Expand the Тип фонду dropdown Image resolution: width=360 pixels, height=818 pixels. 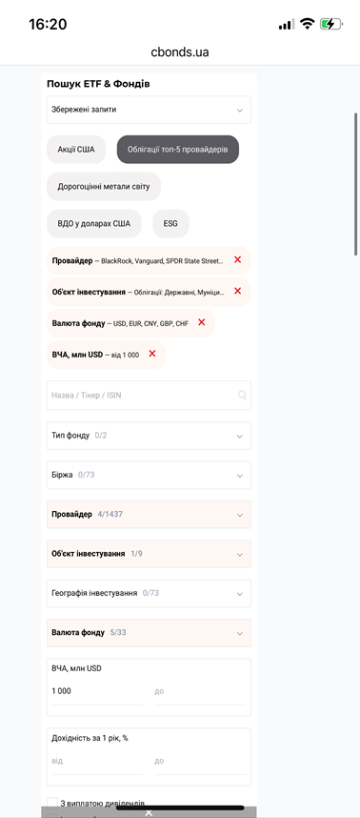click(x=149, y=435)
